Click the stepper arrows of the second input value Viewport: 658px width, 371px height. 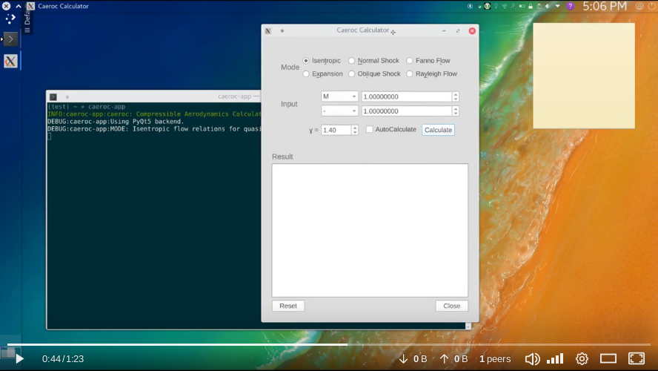coord(455,111)
